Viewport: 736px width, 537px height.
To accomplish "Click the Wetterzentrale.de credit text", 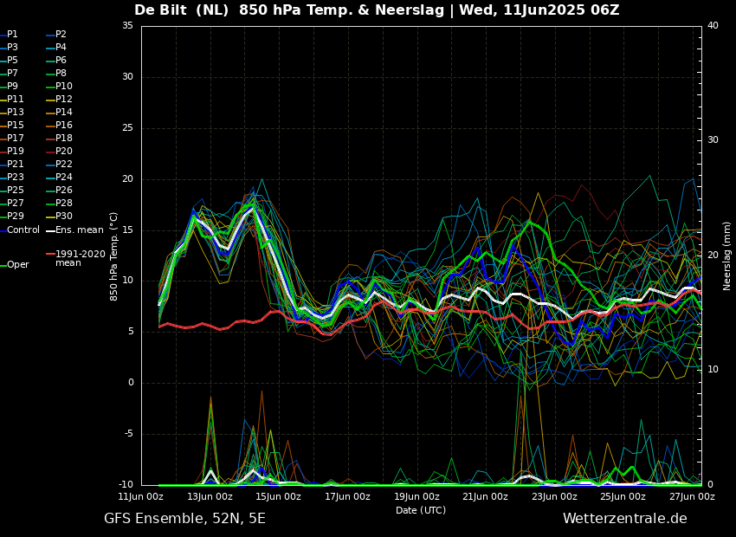I will click(625, 519).
